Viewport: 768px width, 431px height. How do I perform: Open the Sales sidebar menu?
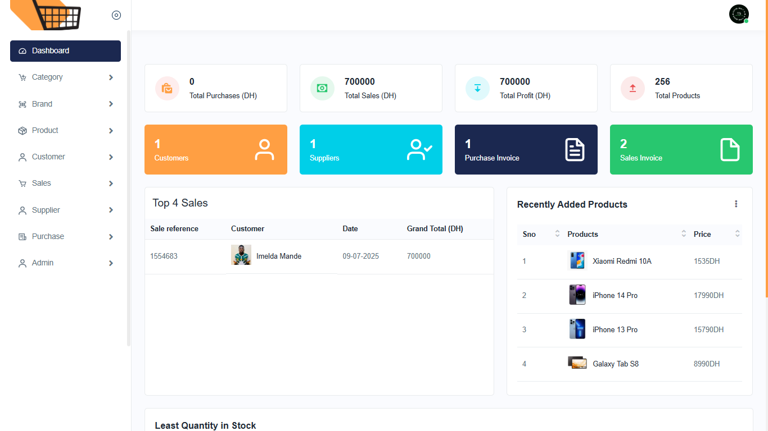click(x=42, y=184)
